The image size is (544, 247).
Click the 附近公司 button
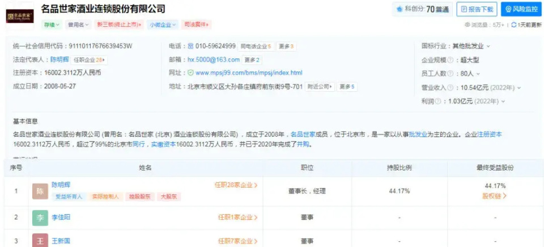tap(320, 87)
